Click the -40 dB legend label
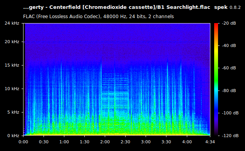Image resolution: width=245 pixels, height=151 pixels. pos(229,45)
